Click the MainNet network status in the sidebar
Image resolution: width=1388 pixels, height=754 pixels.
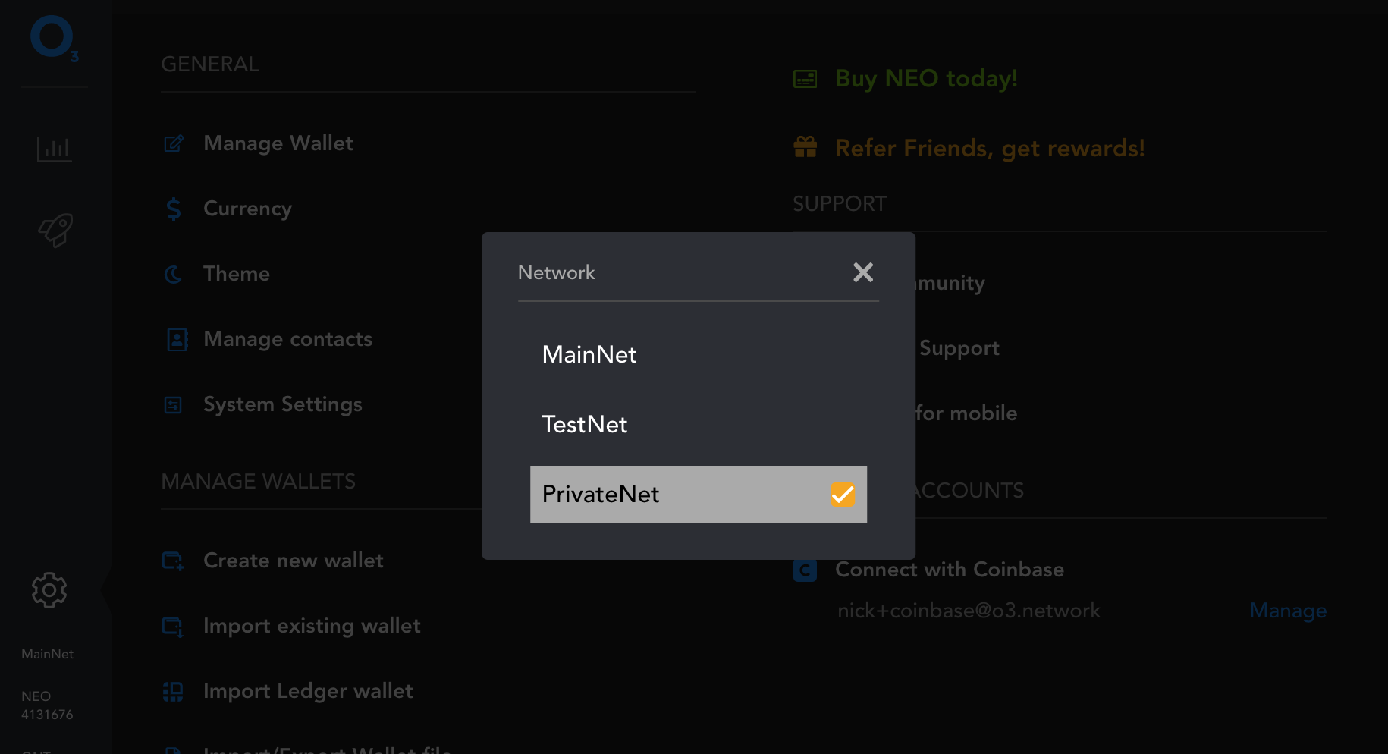tap(47, 654)
